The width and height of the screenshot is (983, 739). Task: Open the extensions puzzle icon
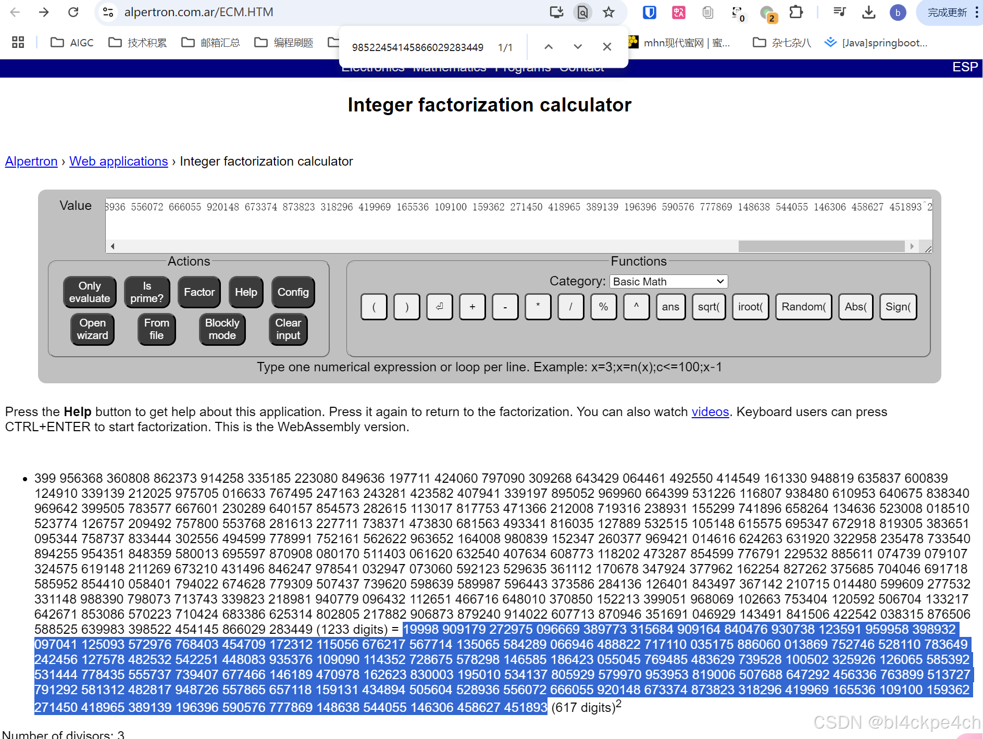797,12
